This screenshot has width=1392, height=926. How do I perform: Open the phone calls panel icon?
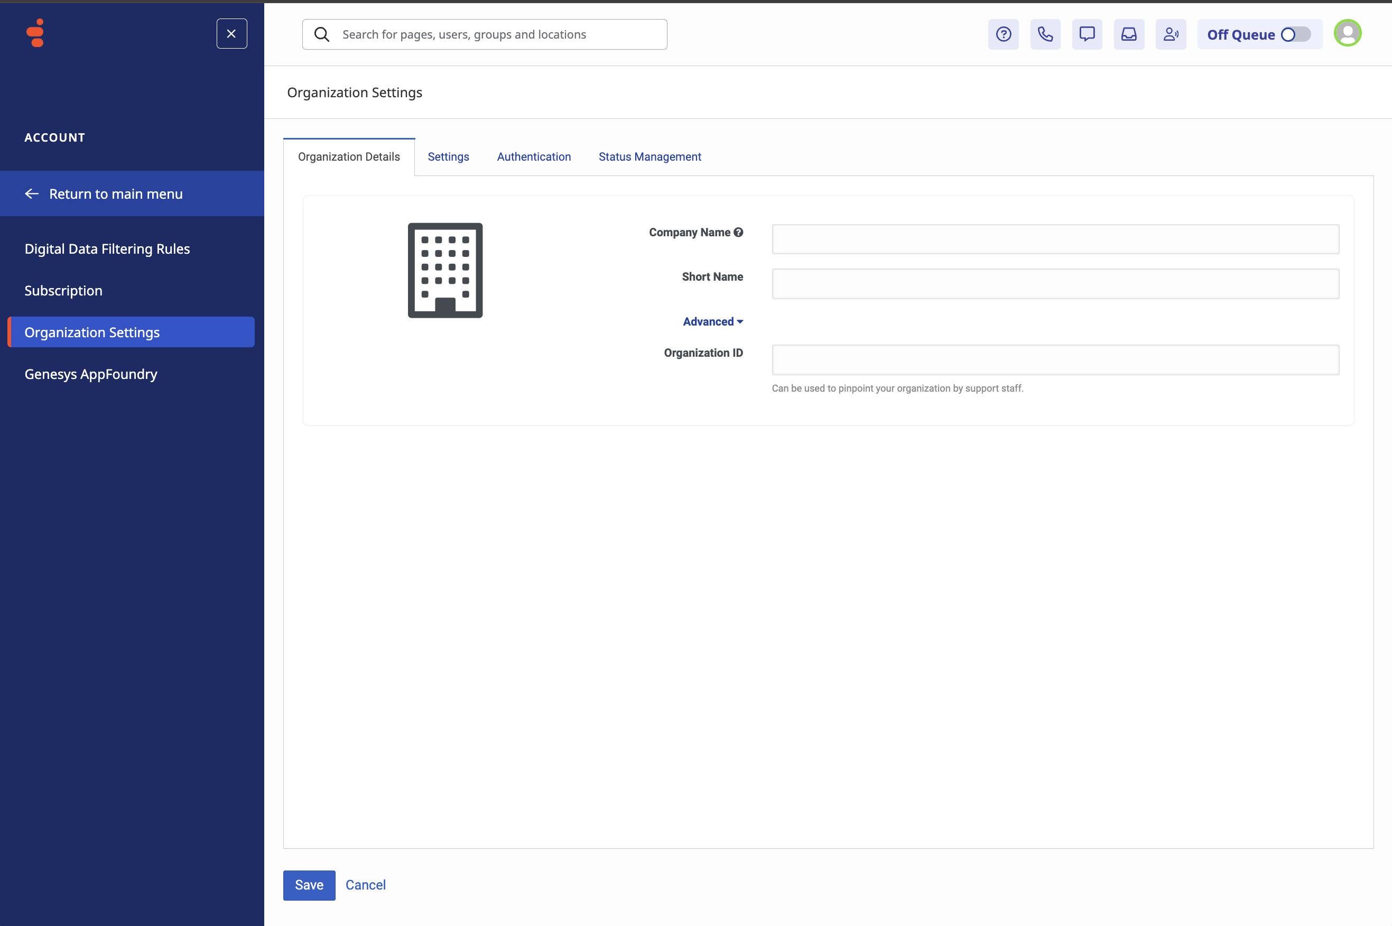point(1045,34)
